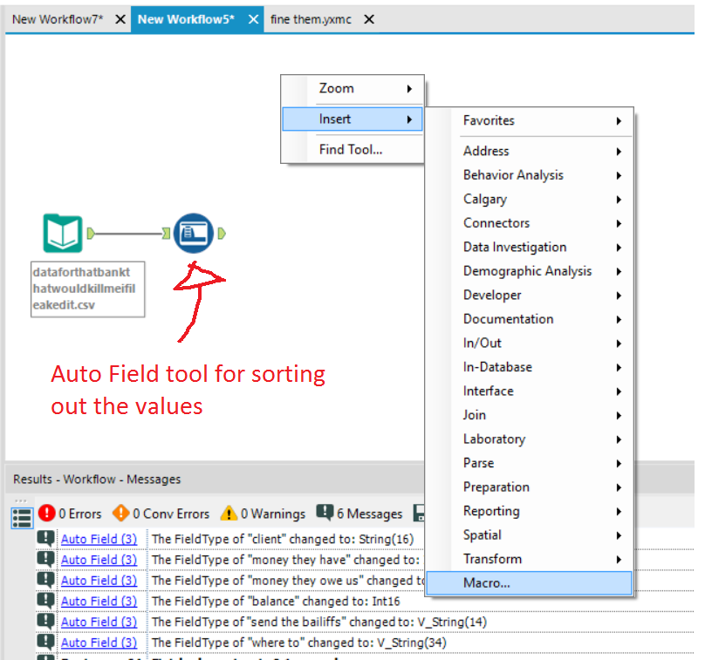Close the fine them.yxmc tab
Screen dimensions: 705x660
click(369, 19)
